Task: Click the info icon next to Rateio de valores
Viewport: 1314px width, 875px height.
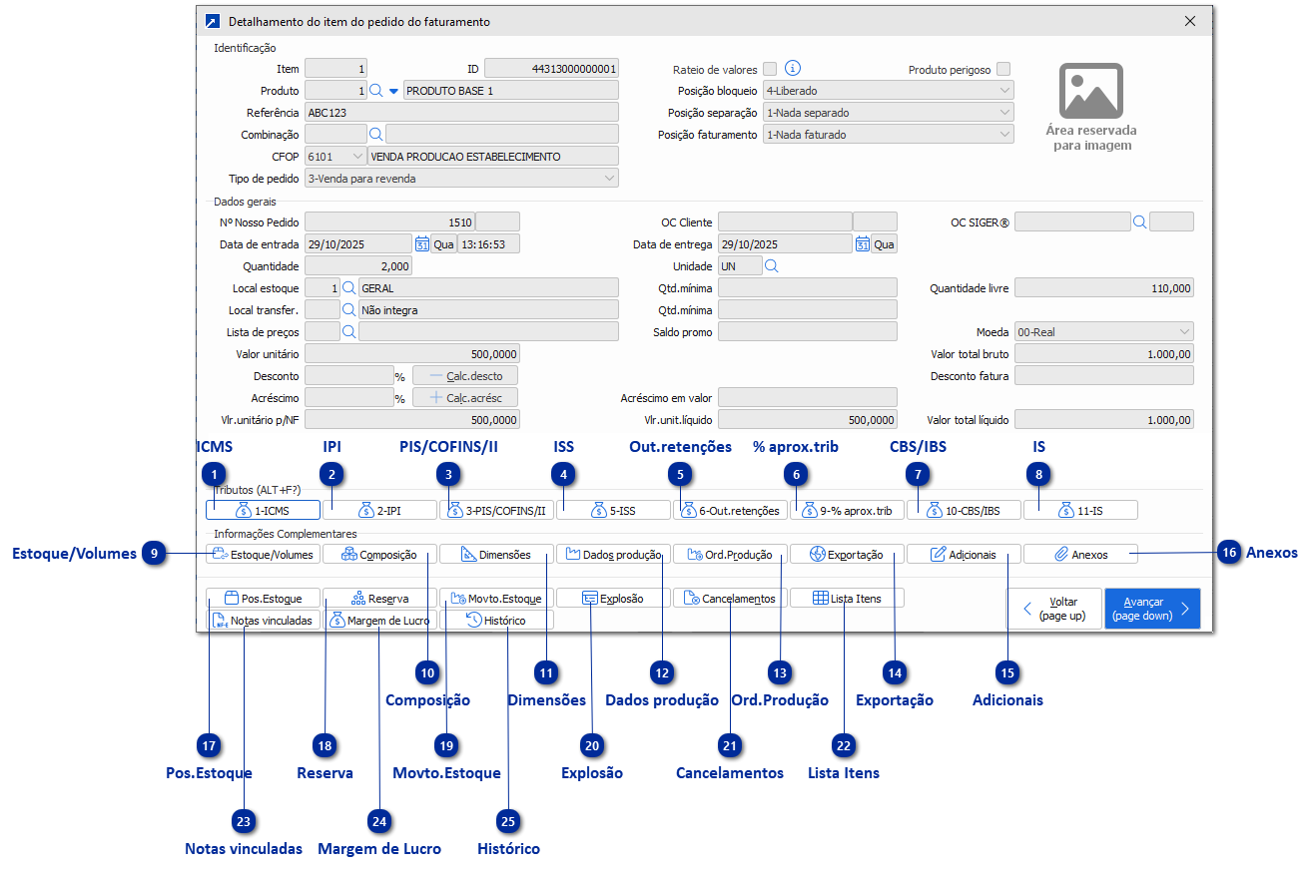Action: (x=793, y=69)
